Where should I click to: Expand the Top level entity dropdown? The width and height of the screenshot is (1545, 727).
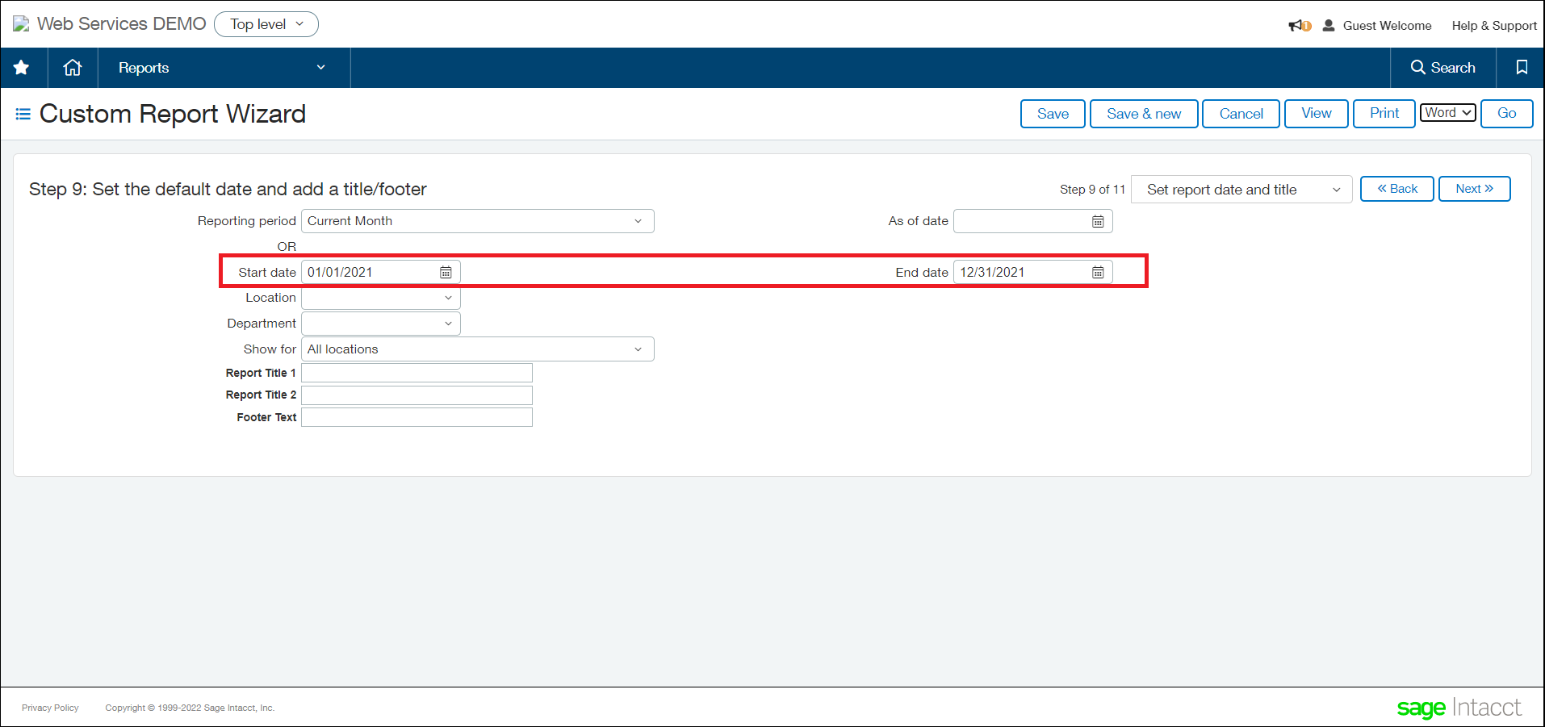point(266,24)
